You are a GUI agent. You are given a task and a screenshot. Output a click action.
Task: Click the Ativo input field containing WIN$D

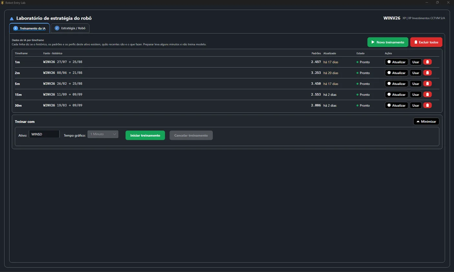coord(44,134)
